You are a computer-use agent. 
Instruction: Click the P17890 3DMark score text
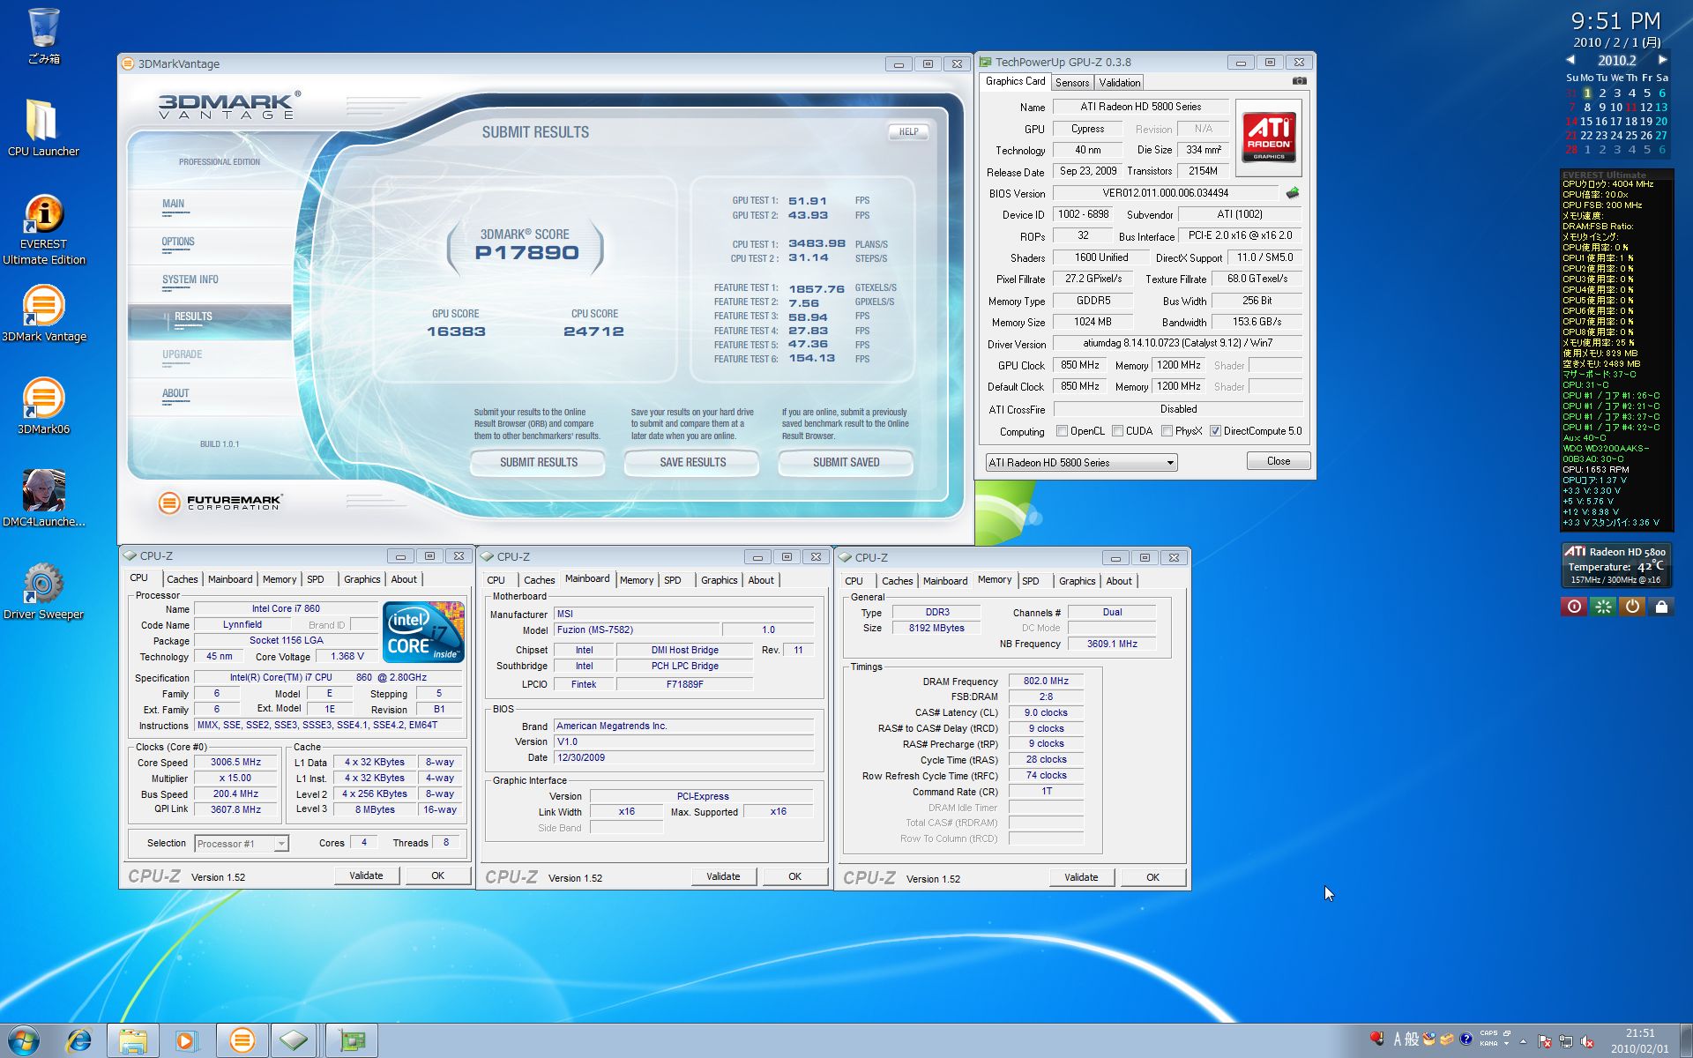526,253
